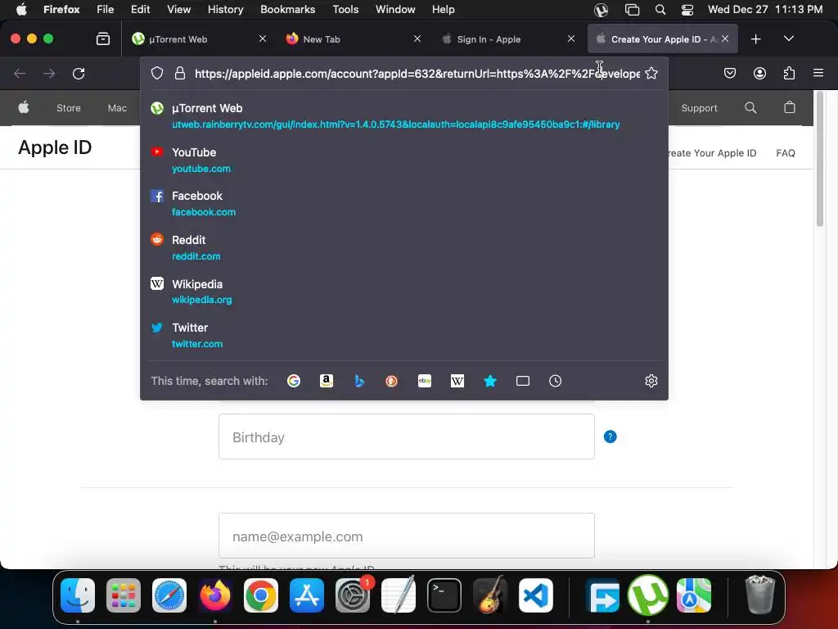Go back to previous page
838x629 pixels.
pos(20,73)
